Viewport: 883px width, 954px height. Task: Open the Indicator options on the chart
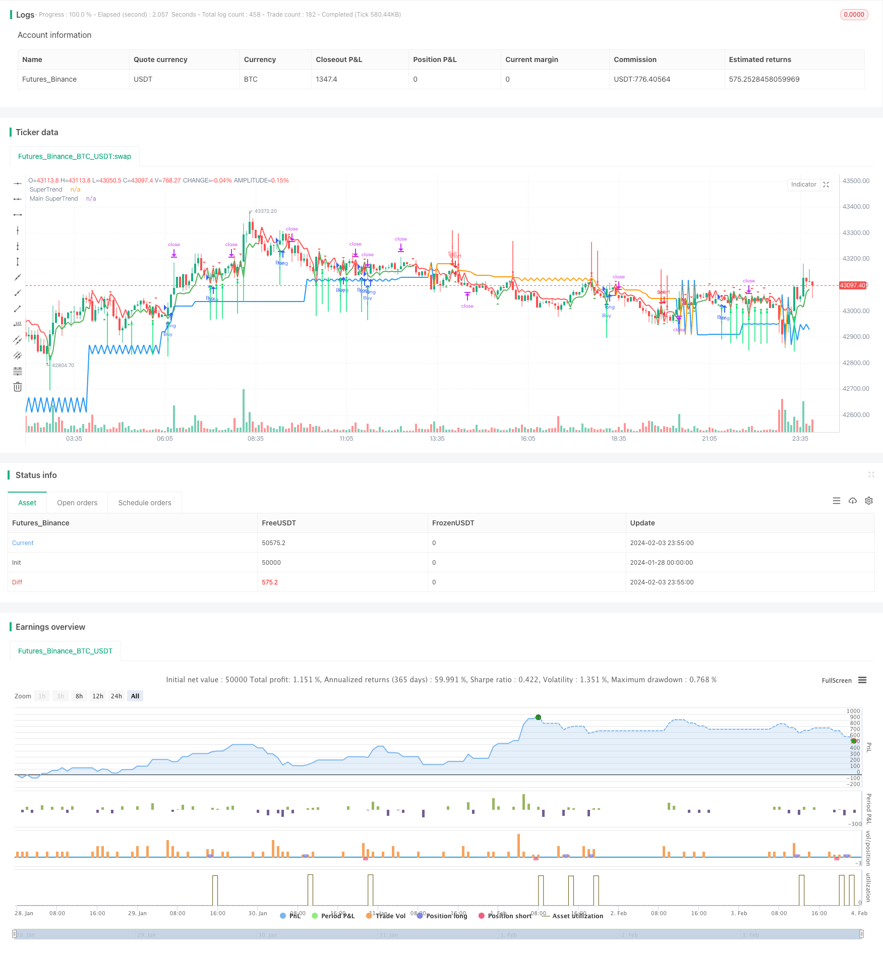(x=803, y=185)
